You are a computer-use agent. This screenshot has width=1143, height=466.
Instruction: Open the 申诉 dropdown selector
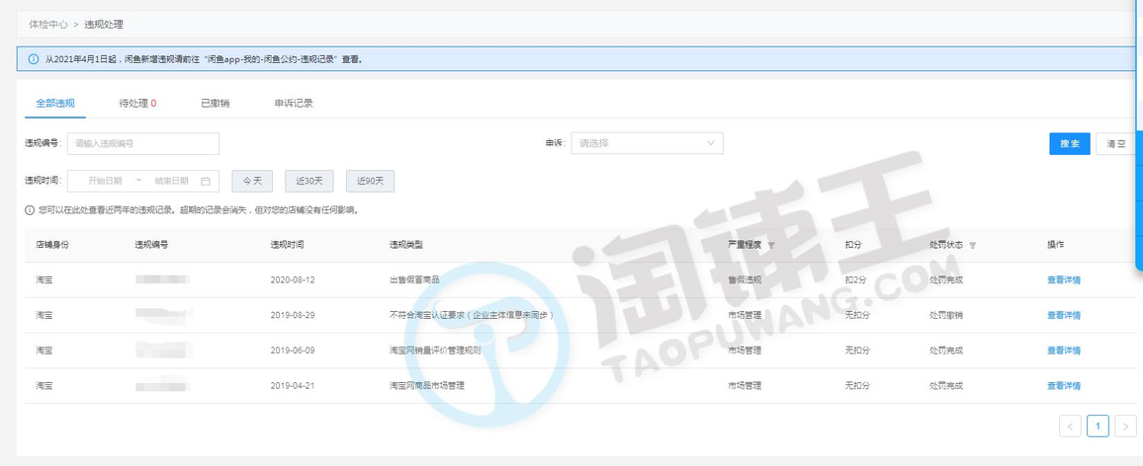tap(648, 143)
